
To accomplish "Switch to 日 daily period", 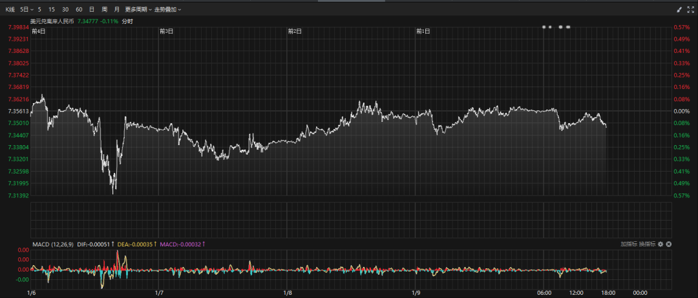I will tap(92, 10).
